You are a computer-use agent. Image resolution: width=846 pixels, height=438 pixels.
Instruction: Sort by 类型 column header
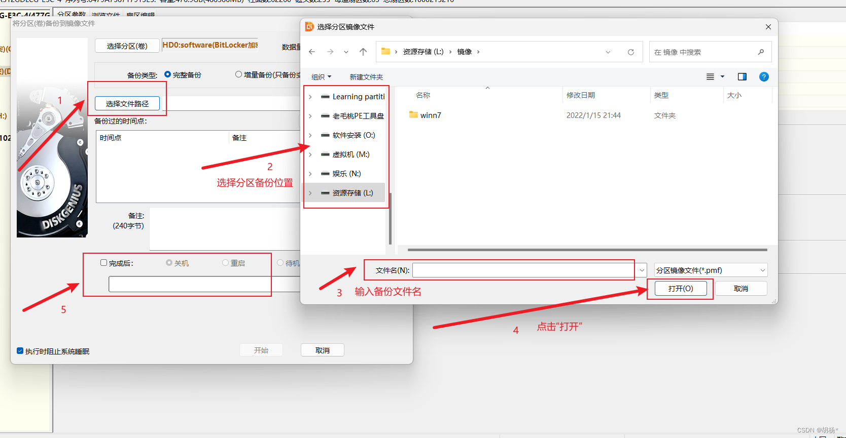coord(661,95)
